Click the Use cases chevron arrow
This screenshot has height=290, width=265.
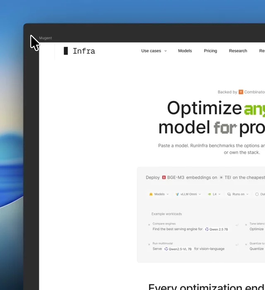(166, 51)
